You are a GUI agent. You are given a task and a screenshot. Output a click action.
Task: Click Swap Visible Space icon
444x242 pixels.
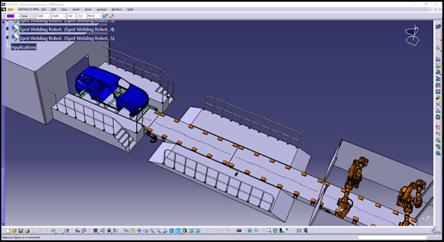[x=198, y=231]
